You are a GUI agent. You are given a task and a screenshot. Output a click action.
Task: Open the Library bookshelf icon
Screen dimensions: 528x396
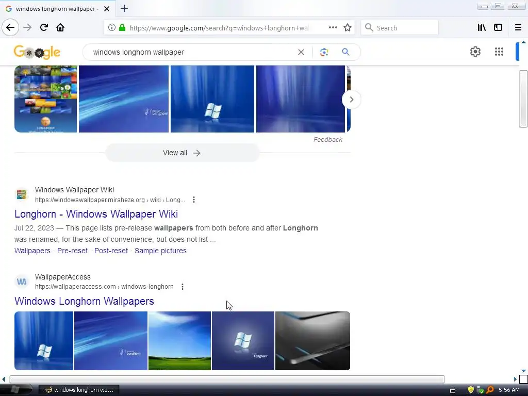(x=482, y=28)
